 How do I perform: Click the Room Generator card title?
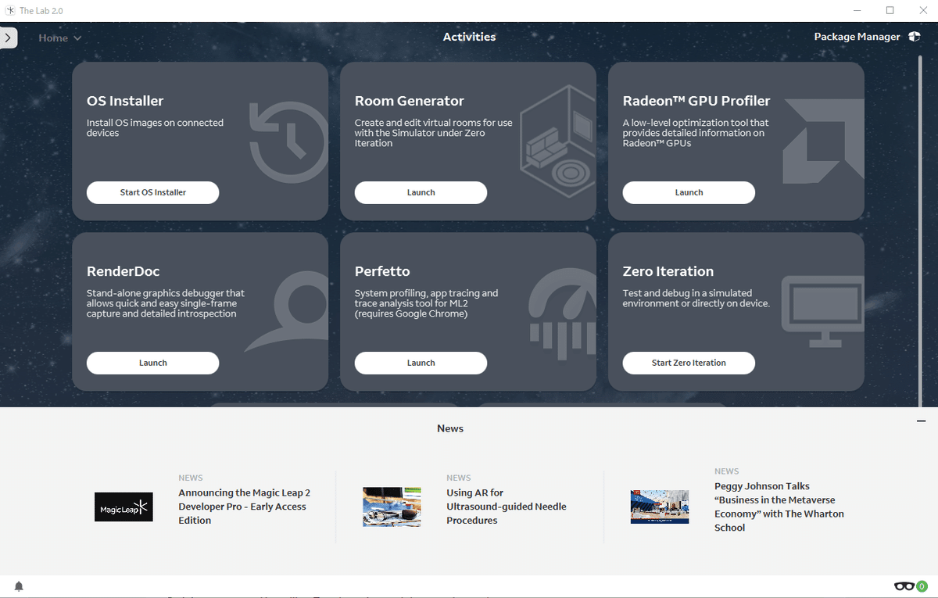409,101
